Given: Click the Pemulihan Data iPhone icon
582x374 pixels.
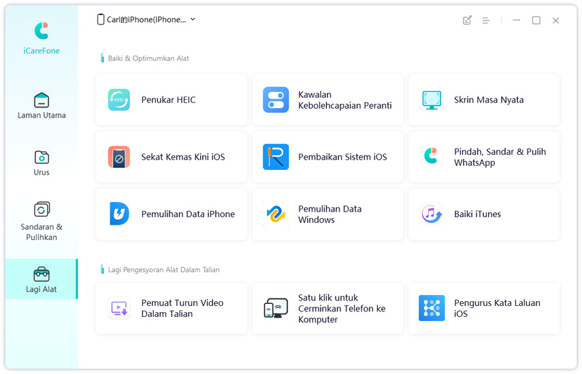Looking at the screenshot, I should [119, 214].
